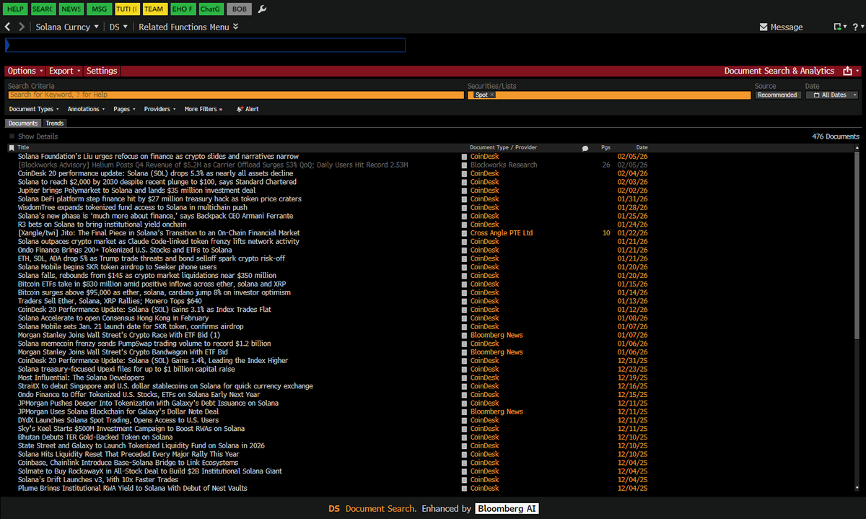Click the Securities/Lists field
This screenshot has width=866, height=519.
(608, 95)
